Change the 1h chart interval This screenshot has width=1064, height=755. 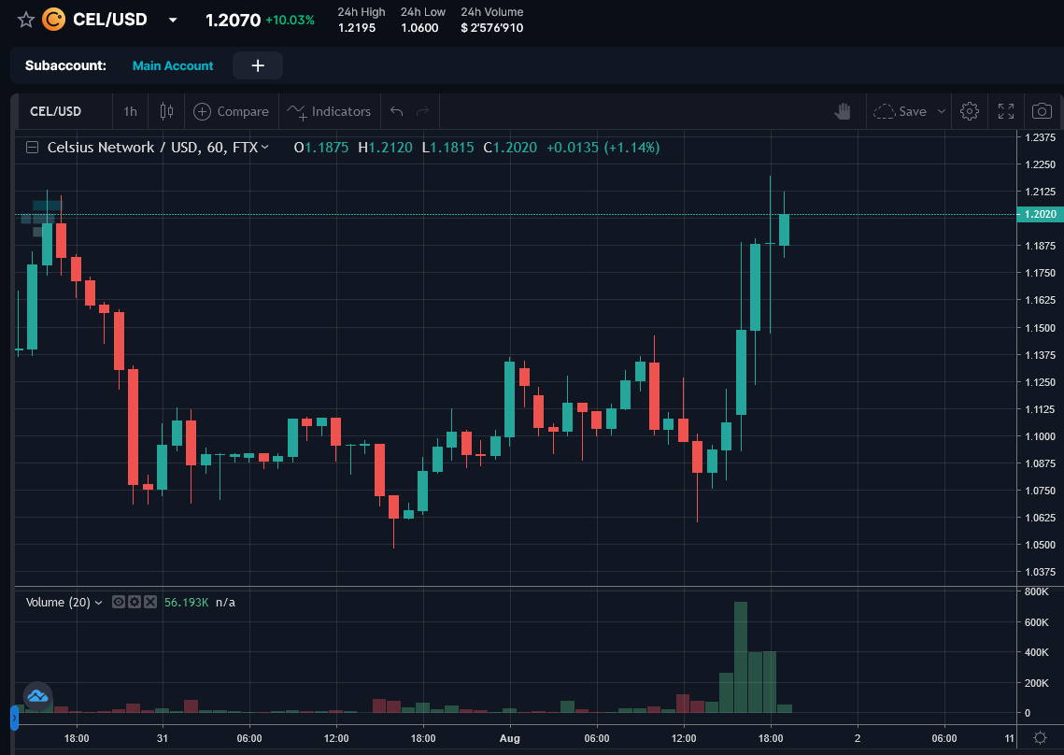pyautogui.click(x=130, y=111)
